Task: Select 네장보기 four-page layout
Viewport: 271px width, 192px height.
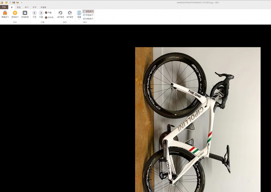Action: (x=88, y=19)
